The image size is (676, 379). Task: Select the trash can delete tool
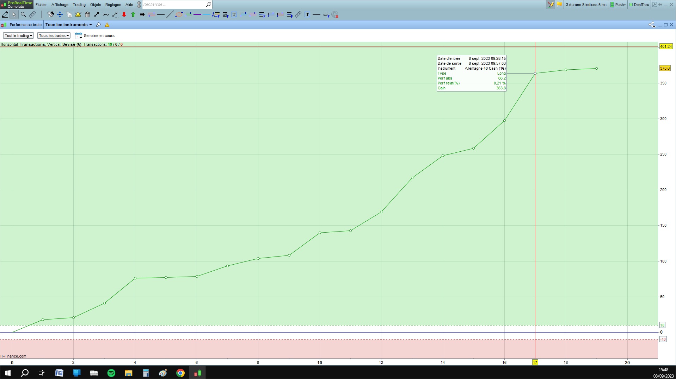point(87,14)
